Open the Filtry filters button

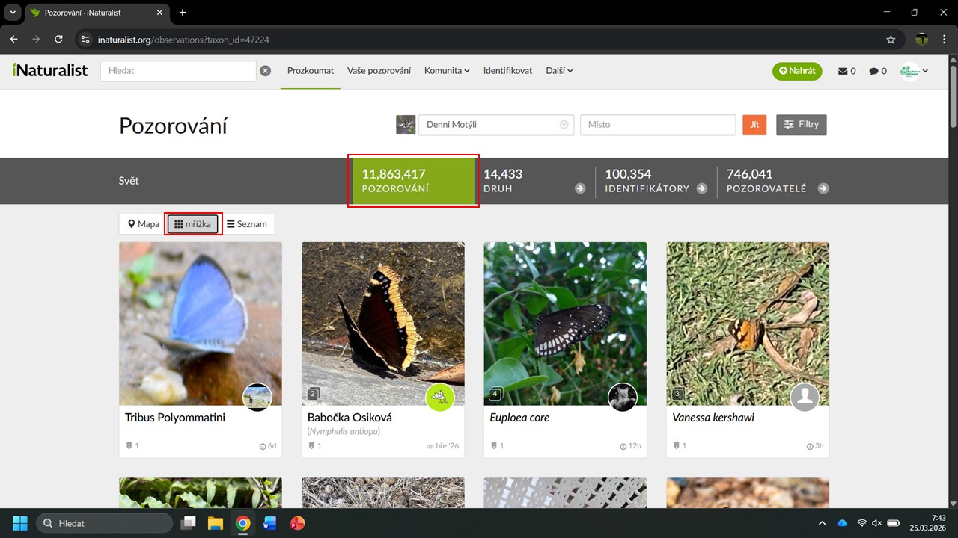[801, 125]
